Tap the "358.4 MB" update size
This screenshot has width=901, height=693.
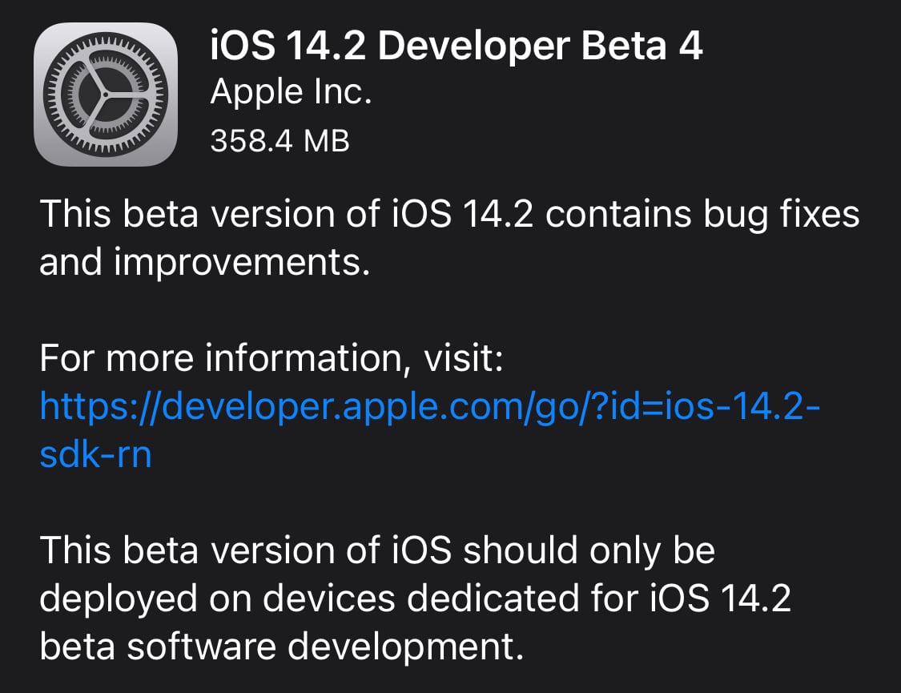(280, 142)
